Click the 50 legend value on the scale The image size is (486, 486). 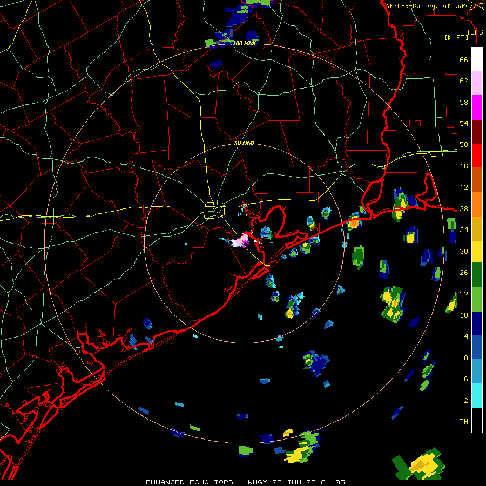[464, 145]
